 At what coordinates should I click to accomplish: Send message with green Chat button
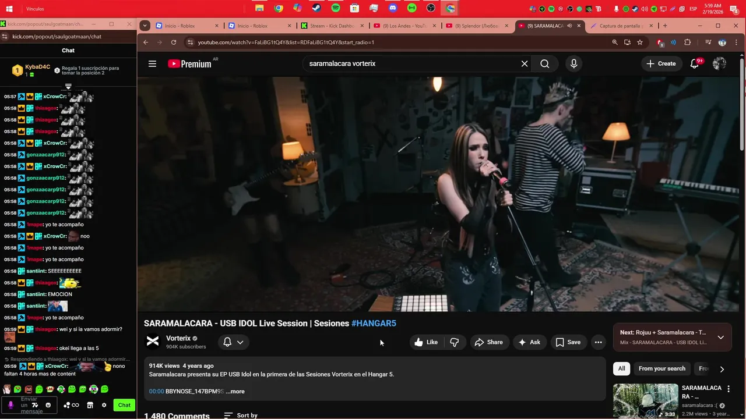coord(124,405)
